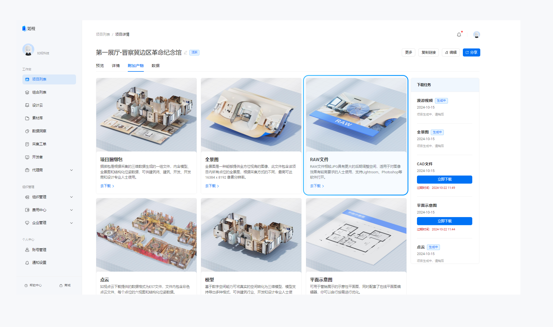Expand the 组织管理 submenu chevron

[71, 197]
